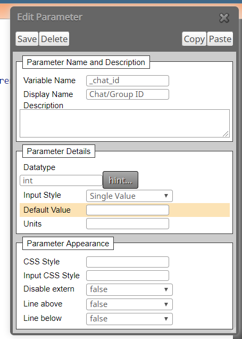Open the Line above dropdown
Image resolution: width=242 pixels, height=339 pixels.
pyautogui.click(x=129, y=304)
